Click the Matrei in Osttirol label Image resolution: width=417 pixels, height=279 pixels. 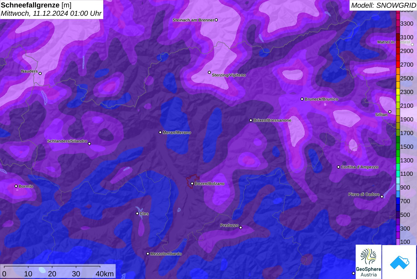pyautogui.click(x=394, y=42)
